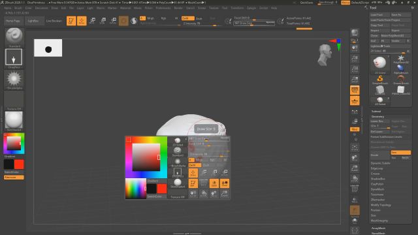Open the BrushAlpha selector in left shelf
Screen dimensions: 418x235
point(14,79)
